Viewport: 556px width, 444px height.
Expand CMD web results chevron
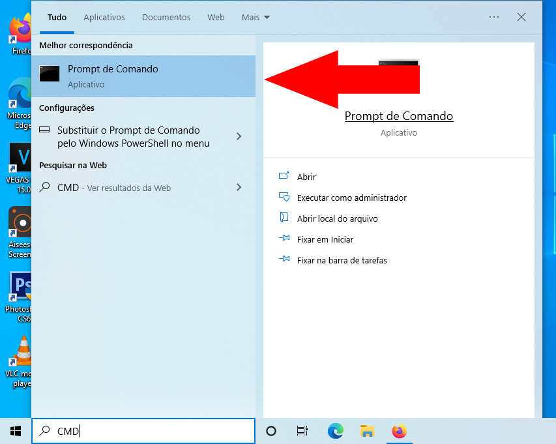(239, 187)
